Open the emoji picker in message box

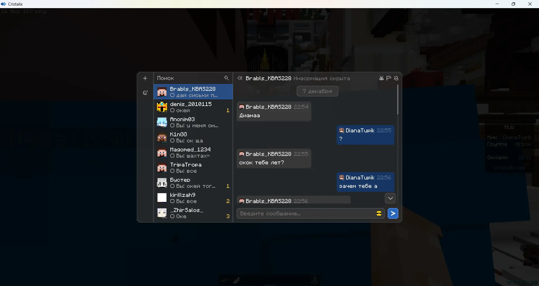[x=379, y=214]
